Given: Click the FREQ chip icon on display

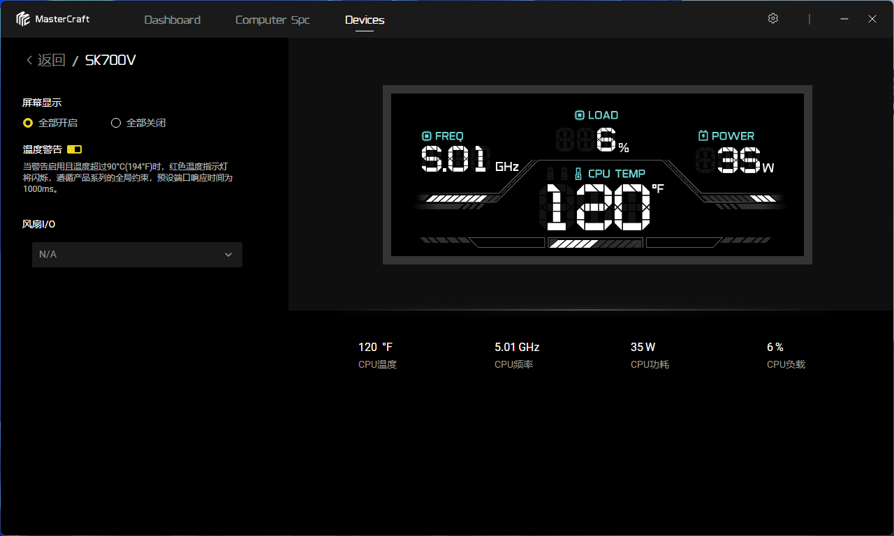Looking at the screenshot, I should (427, 136).
